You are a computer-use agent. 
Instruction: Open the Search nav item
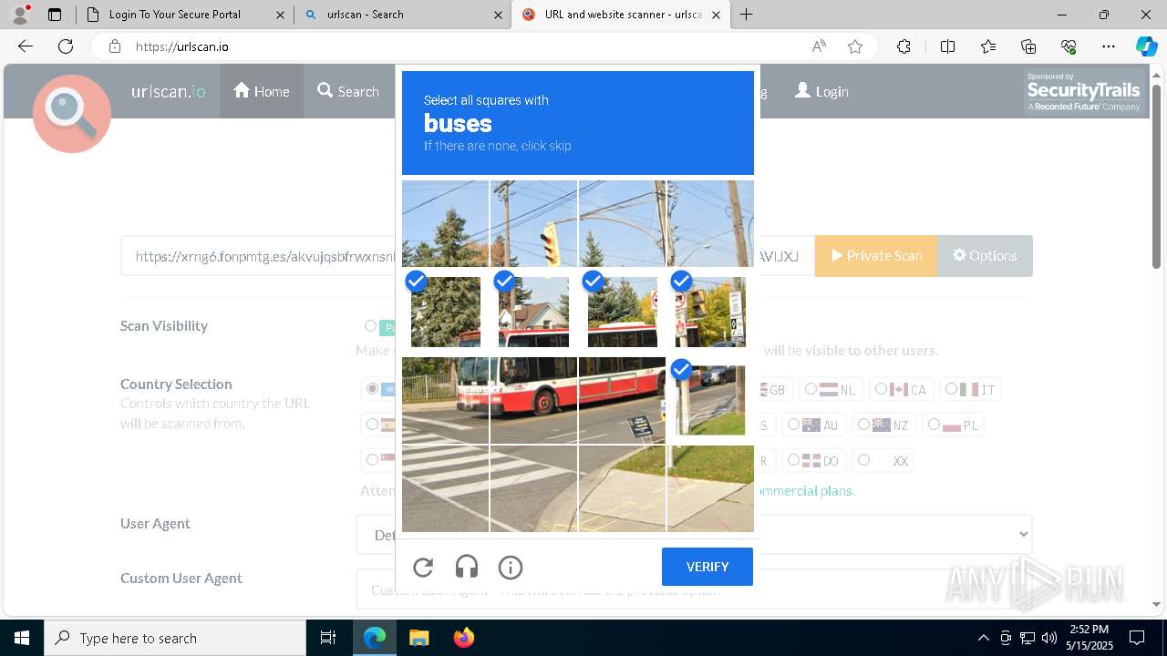(x=348, y=91)
